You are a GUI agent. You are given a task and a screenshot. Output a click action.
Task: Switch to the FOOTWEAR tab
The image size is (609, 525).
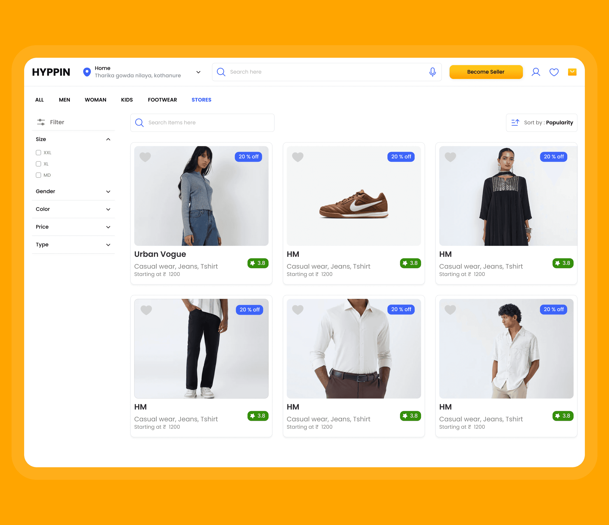tap(162, 100)
